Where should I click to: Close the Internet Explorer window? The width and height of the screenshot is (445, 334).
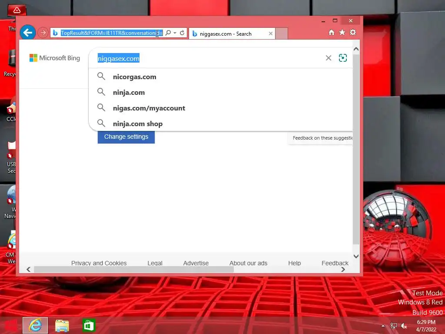point(351,20)
